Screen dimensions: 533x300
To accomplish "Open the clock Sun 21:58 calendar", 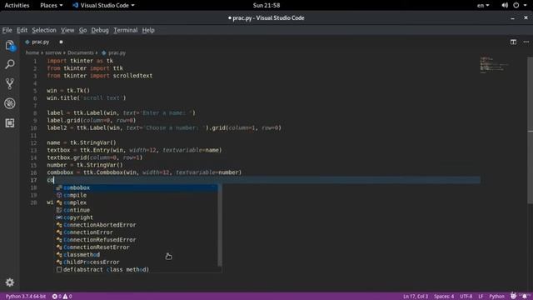I will pos(266,5).
